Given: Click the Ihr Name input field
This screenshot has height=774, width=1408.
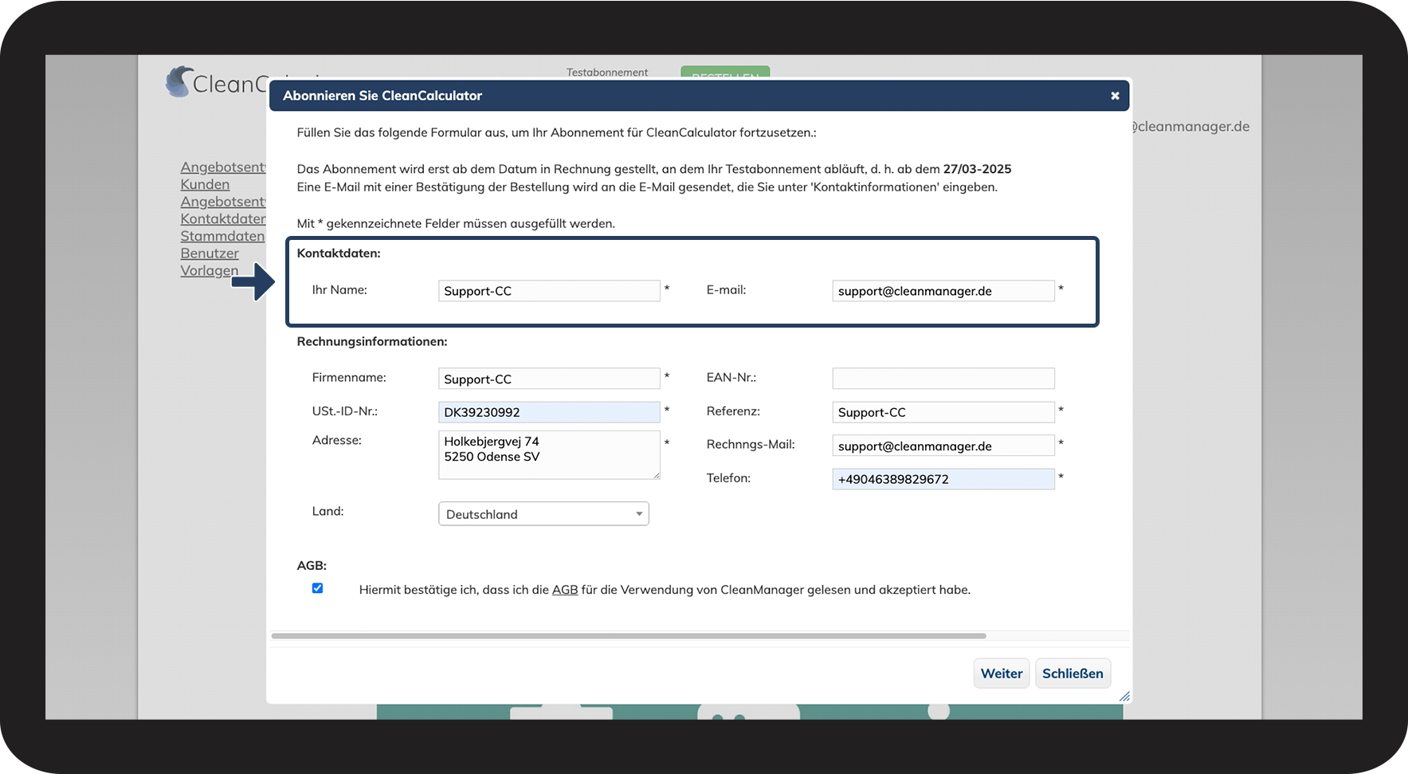Looking at the screenshot, I should pyautogui.click(x=548, y=291).
